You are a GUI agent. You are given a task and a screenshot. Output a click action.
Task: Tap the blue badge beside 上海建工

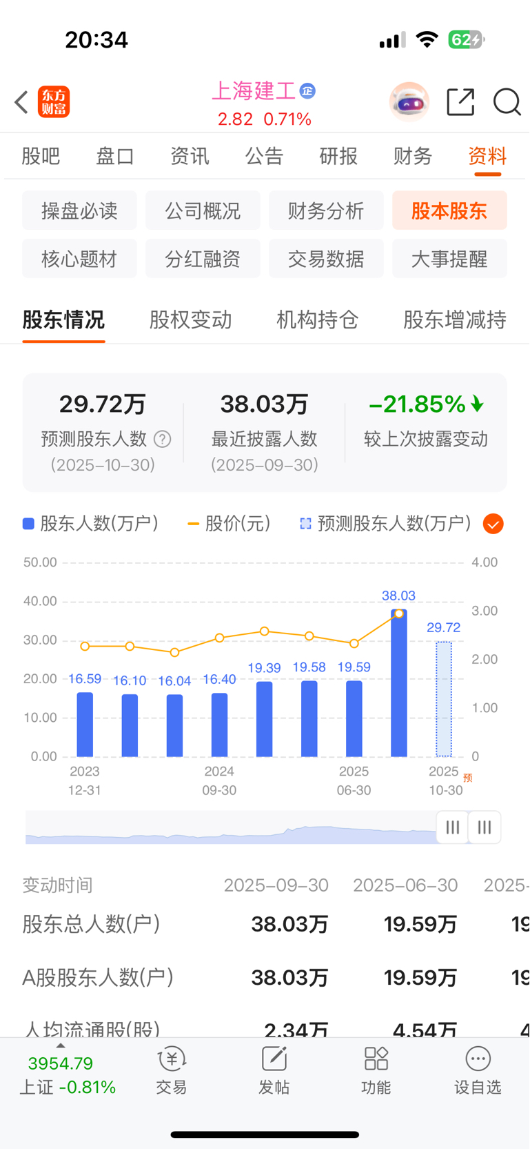[x=307, y=91]
